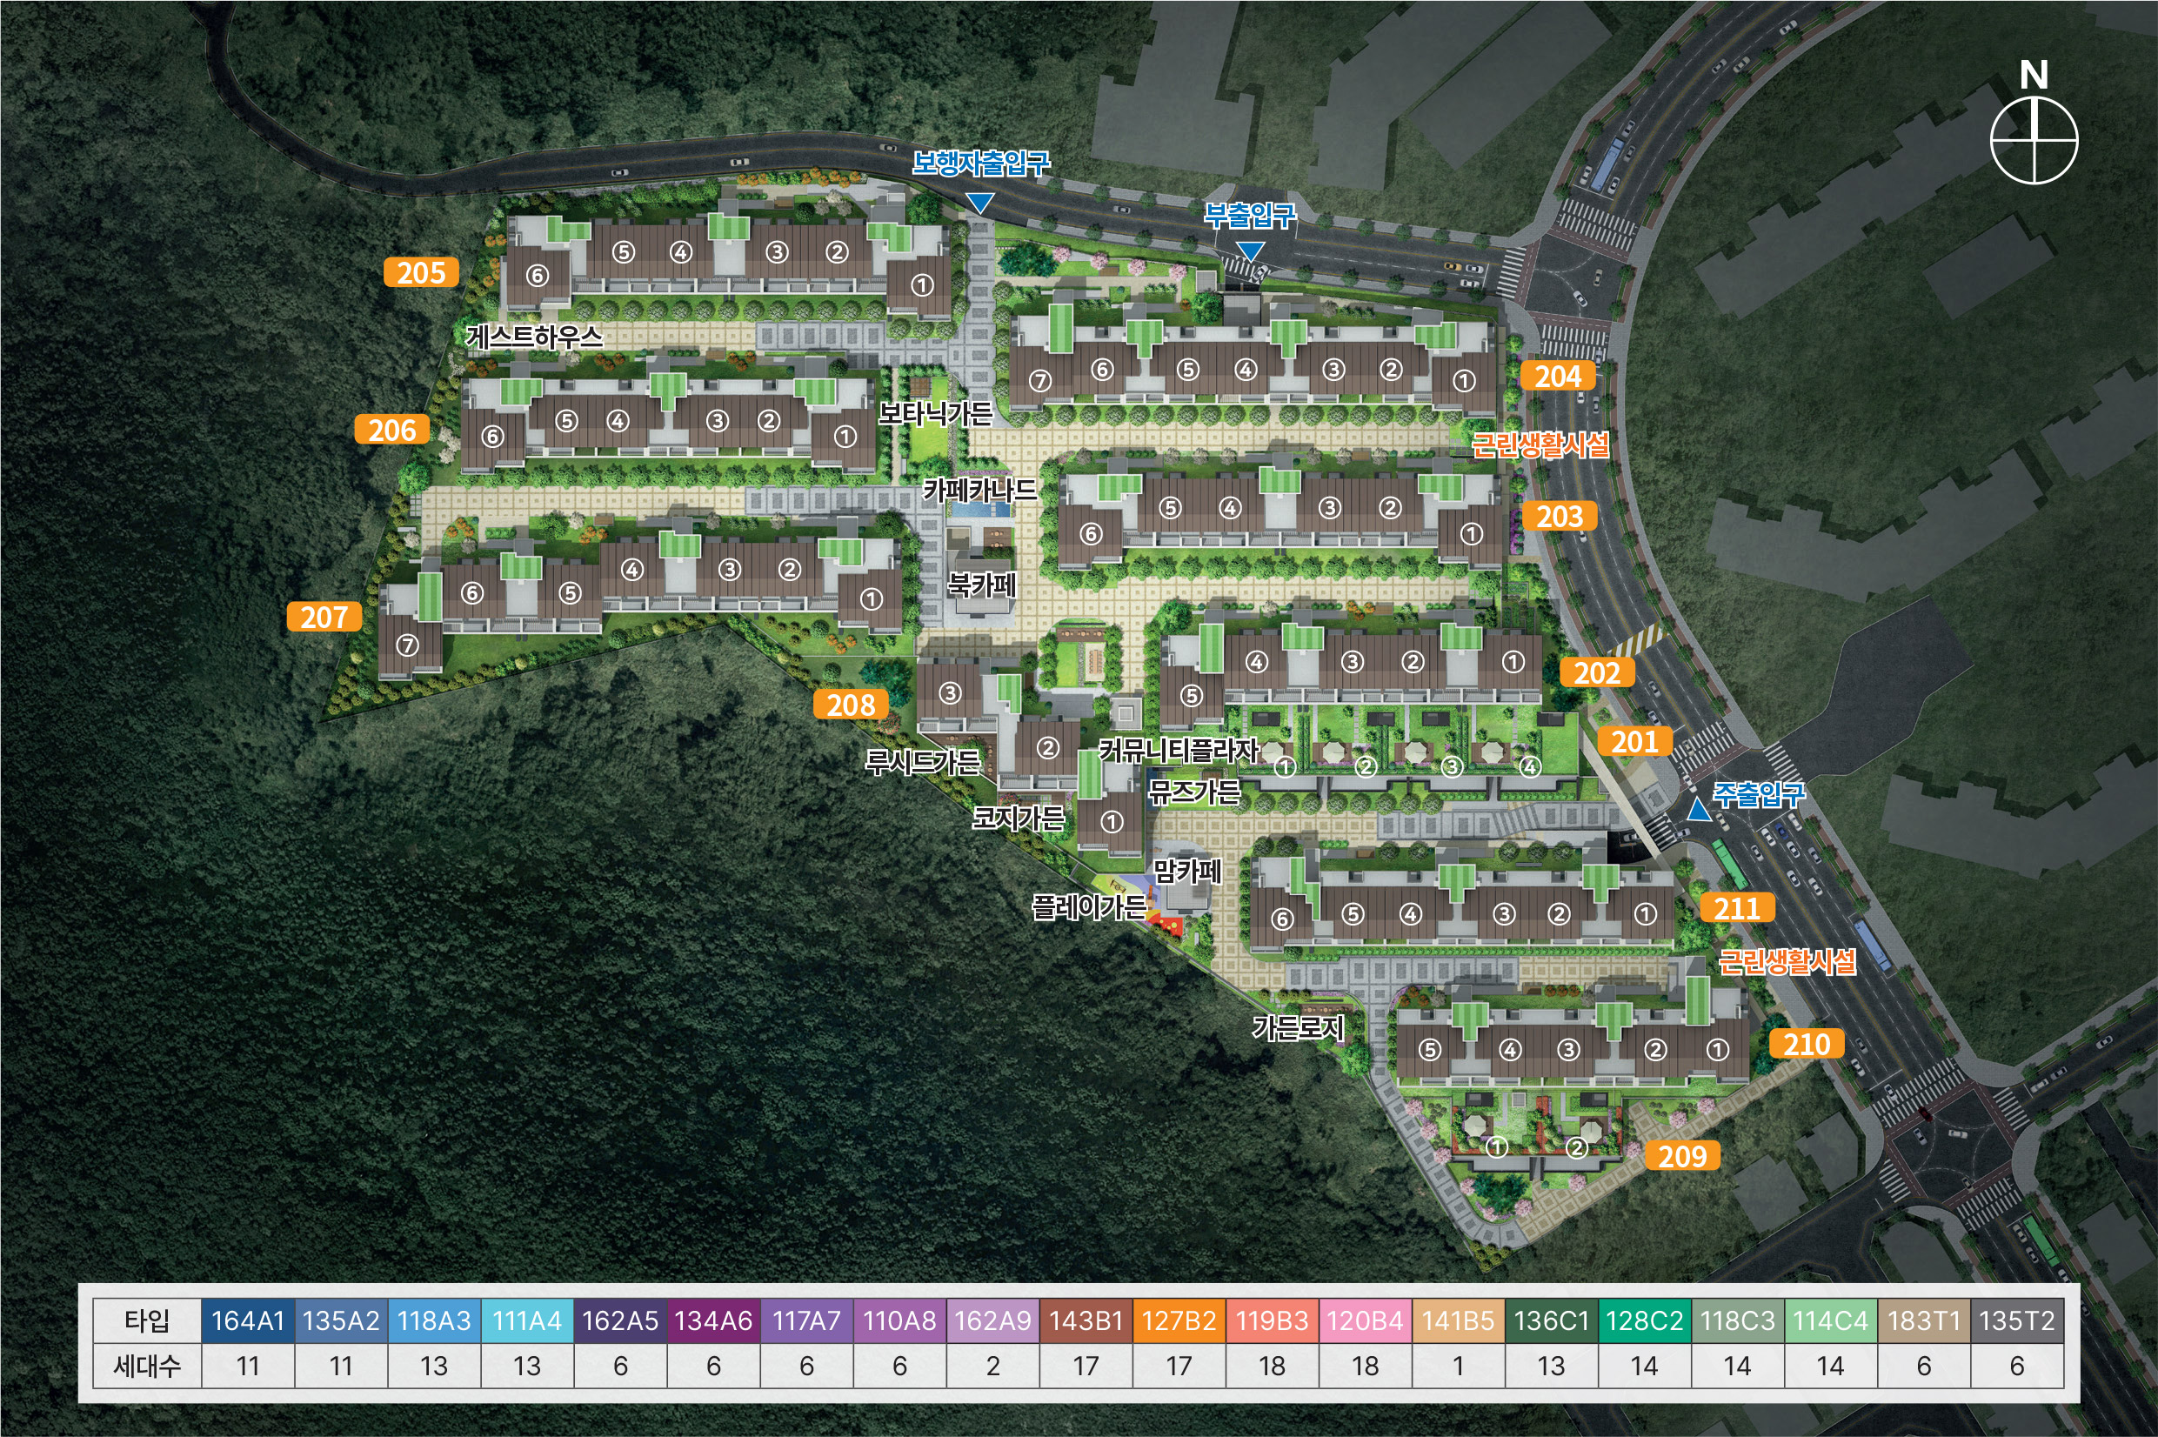The width and height of the screenshot is (2158, 1437).
Task: Click the 게스트하우스 label
Action: click(534, 337)
